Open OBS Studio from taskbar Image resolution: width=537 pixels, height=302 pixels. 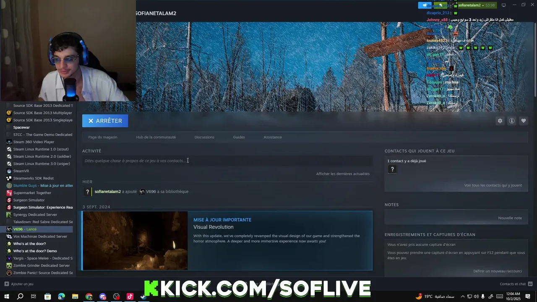[x=116, y=297]
